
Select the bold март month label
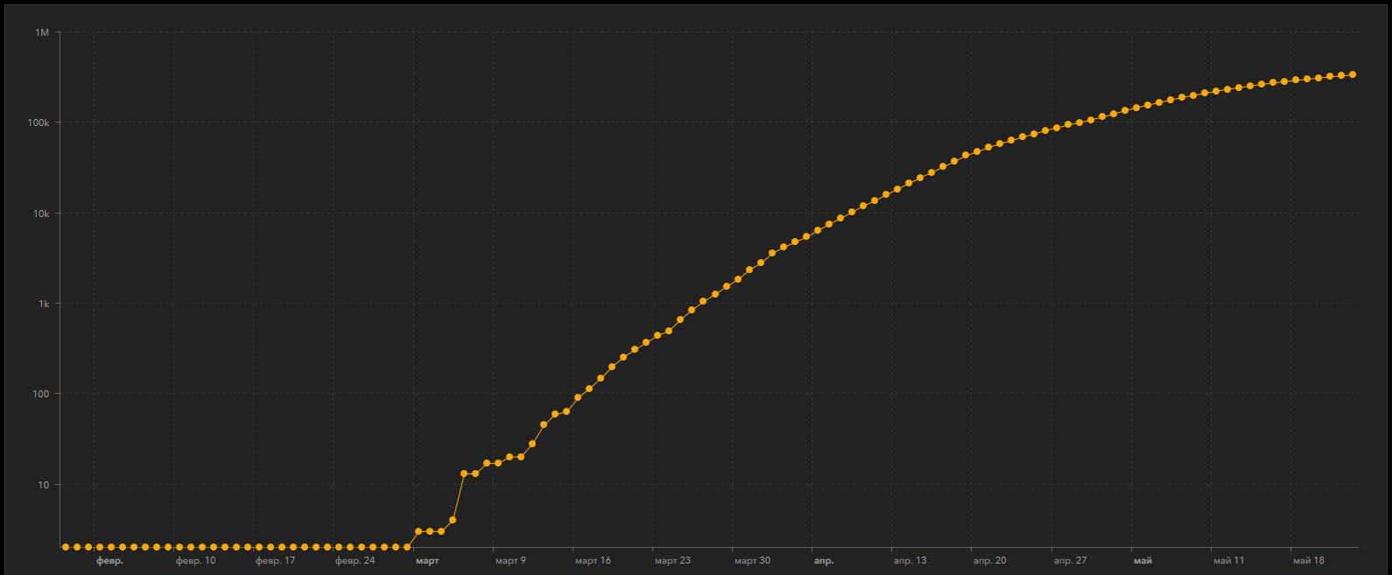click(427, 561)
